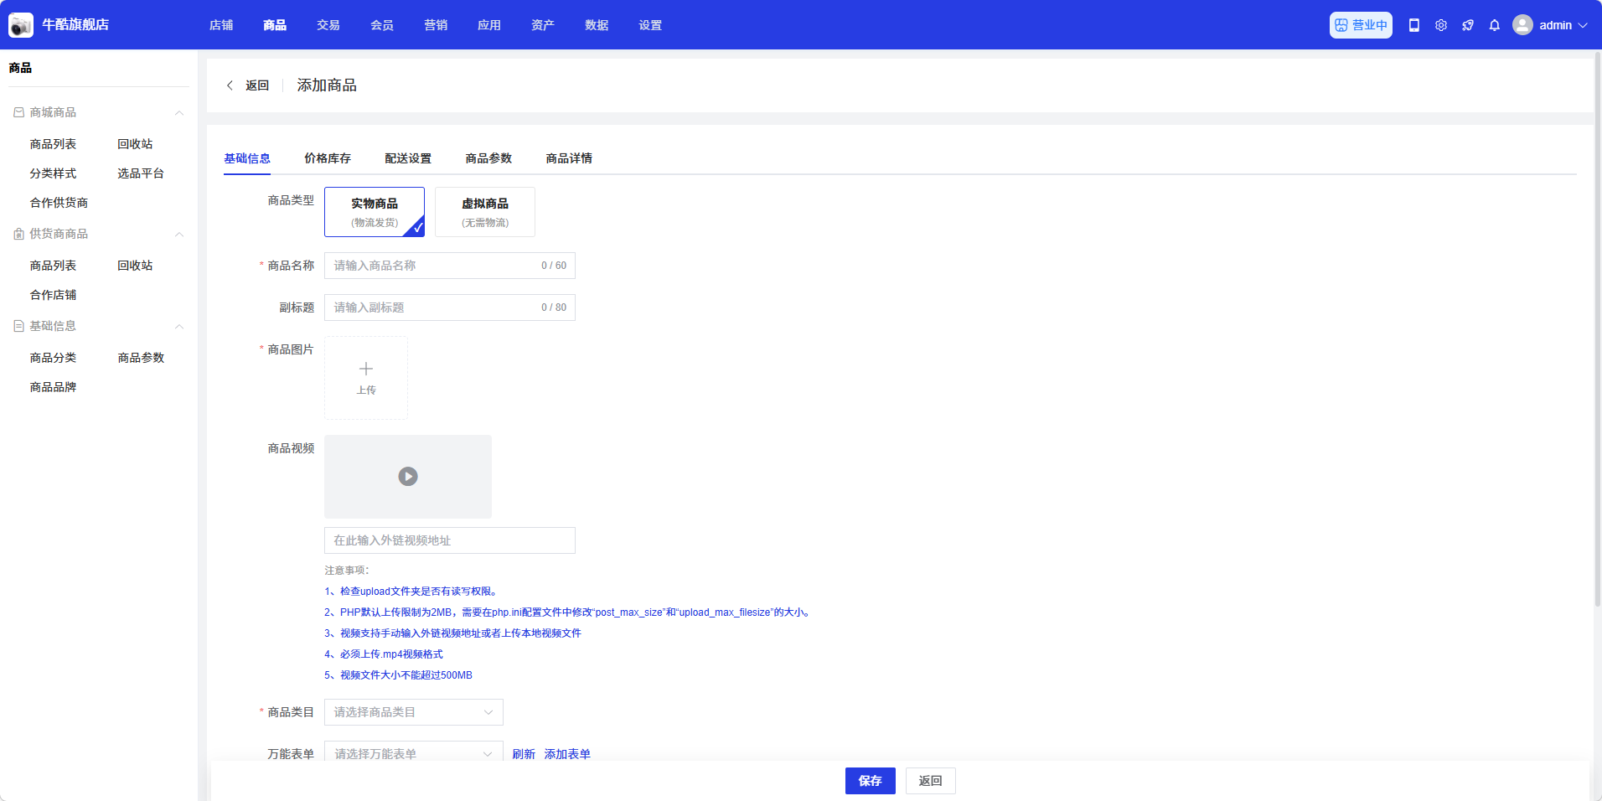Click the play icon in 商品视频 area

tap(408, 477)
